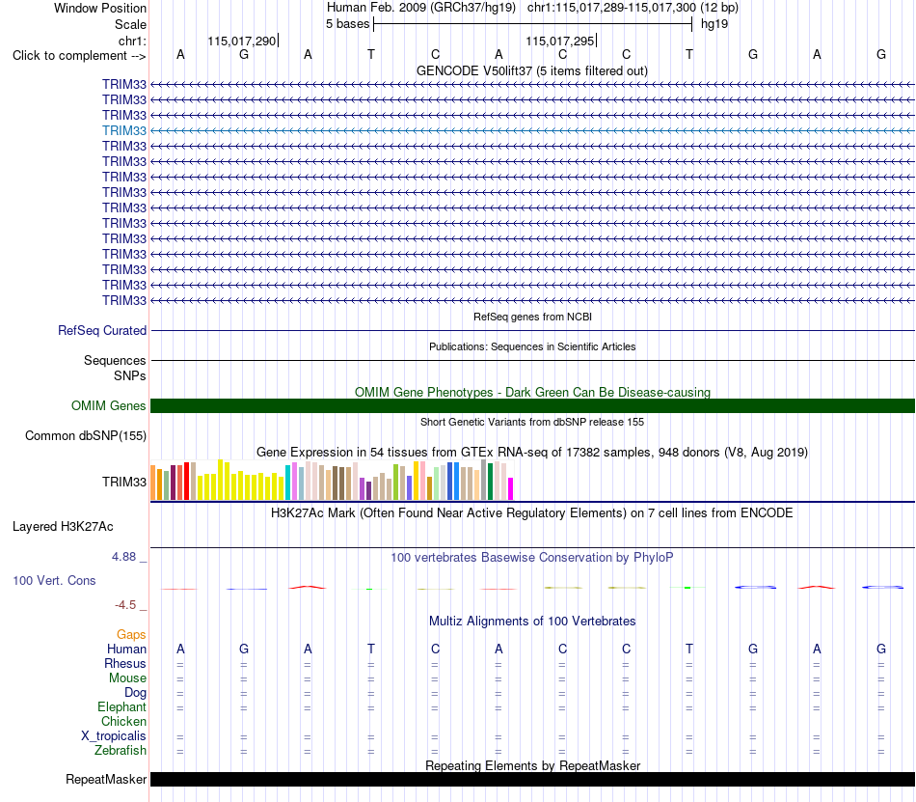Open 'Short Genetic Variants from dbSNP release 155' title
Viewport: 916px width, 802px height.
(532, 422)
